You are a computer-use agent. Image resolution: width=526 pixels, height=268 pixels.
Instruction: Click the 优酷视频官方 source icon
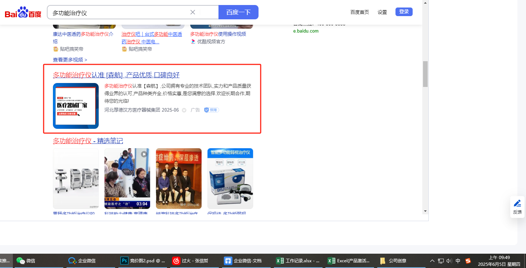[x=193, y=42]
